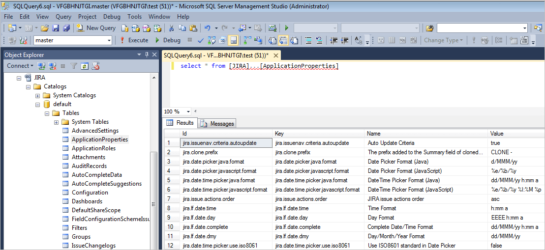Refresh the Object Explorer tree
The width and height of the screenshot is (545, 250).
85,66
